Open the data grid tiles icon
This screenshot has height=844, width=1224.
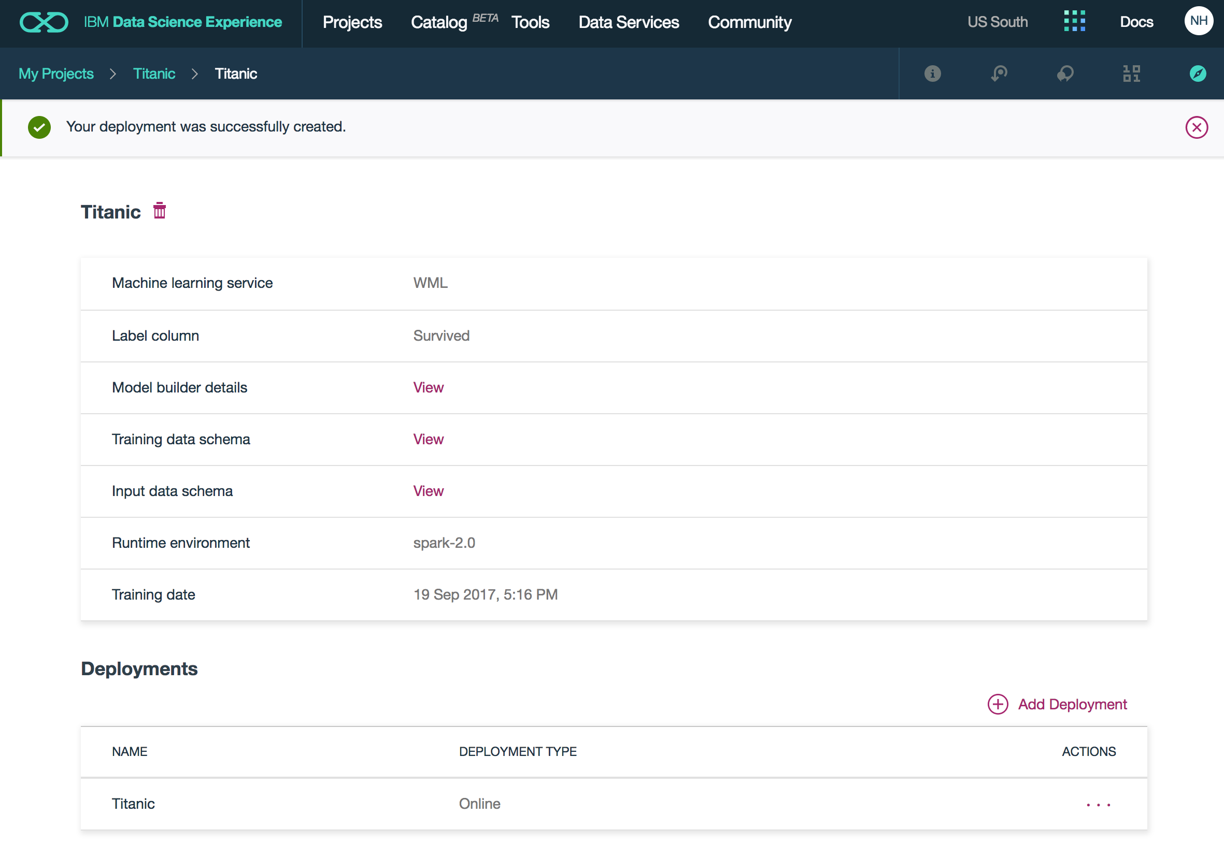1131,74
